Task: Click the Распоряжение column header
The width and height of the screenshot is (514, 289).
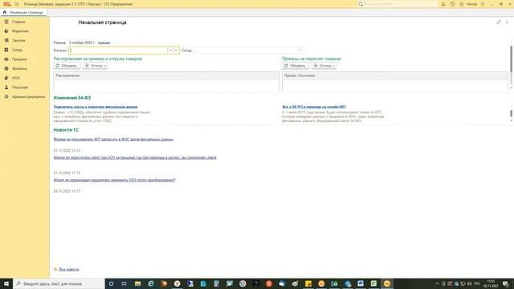Action: 166,75
